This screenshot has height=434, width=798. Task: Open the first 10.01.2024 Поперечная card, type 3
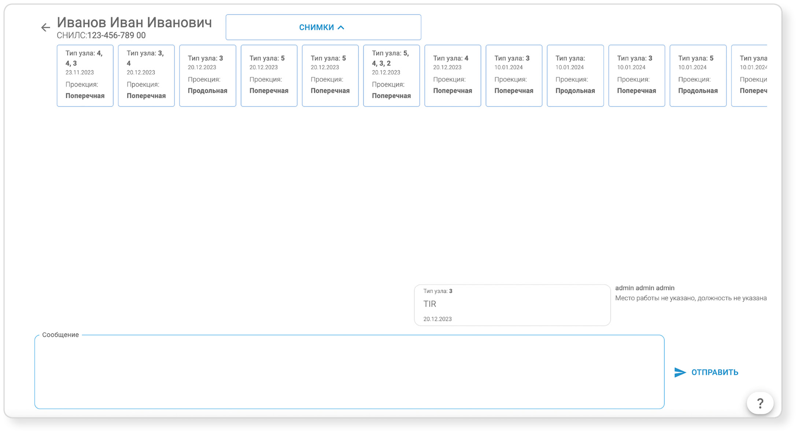point(514,76)
